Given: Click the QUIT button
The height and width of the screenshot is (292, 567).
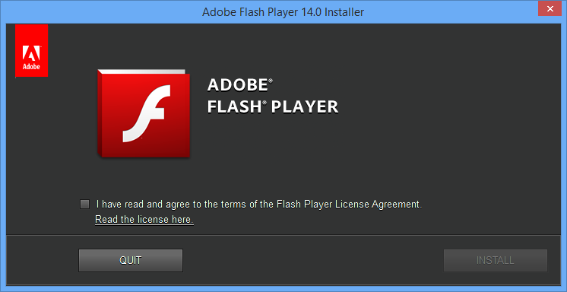Looking at the screenshot, I should (131, 260).
